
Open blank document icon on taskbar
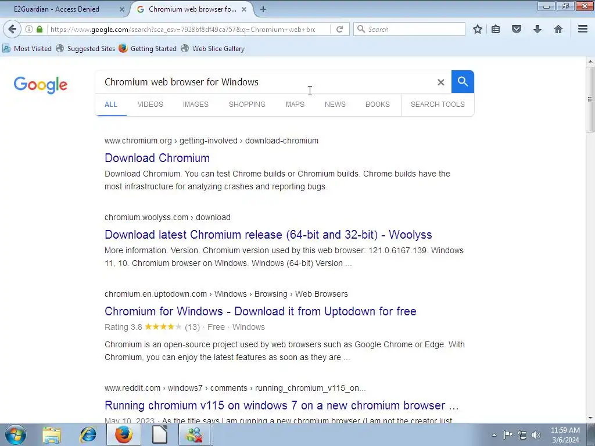159,435
